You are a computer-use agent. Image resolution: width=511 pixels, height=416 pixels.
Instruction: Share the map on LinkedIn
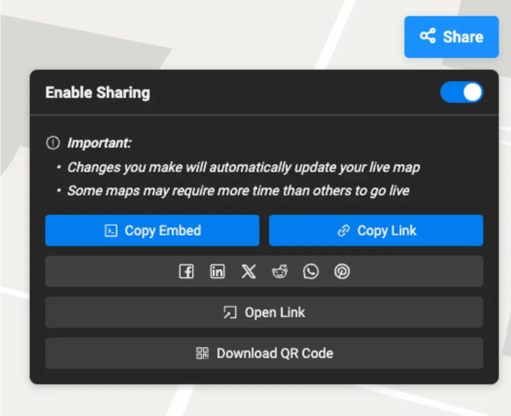coord(218,271)
